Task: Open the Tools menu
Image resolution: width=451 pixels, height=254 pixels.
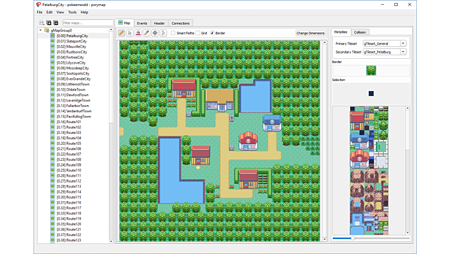Action: pyautogui.click(x=72, y=12)
